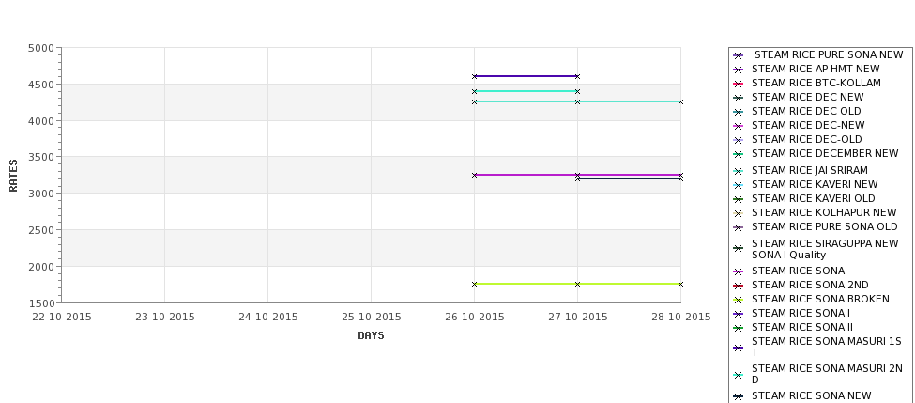Screen dimensions: 915x403
Task: Select the STEAM RICE SIRAGUPPA NEW SONA I Quality label
Action: (825, 249)
